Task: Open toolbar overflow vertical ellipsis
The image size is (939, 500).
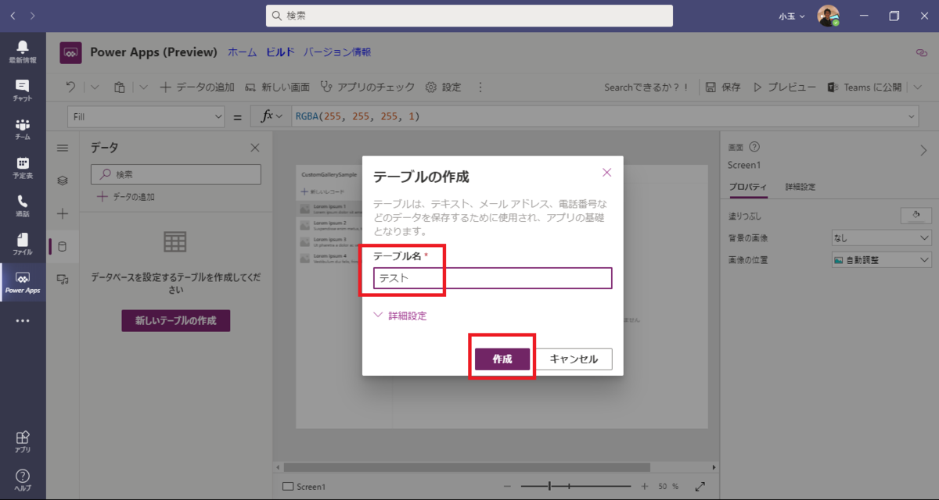Action: coord(480,87)
